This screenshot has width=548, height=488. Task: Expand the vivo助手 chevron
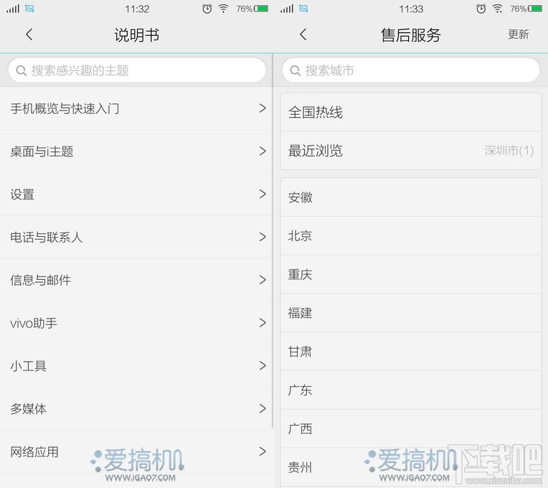[x=263, y=323]
